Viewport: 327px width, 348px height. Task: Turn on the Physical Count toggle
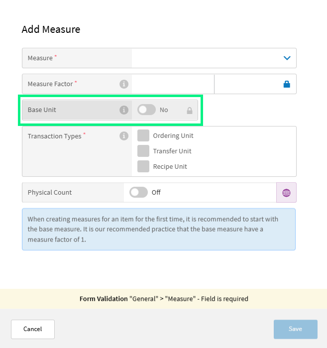[138, 193]
